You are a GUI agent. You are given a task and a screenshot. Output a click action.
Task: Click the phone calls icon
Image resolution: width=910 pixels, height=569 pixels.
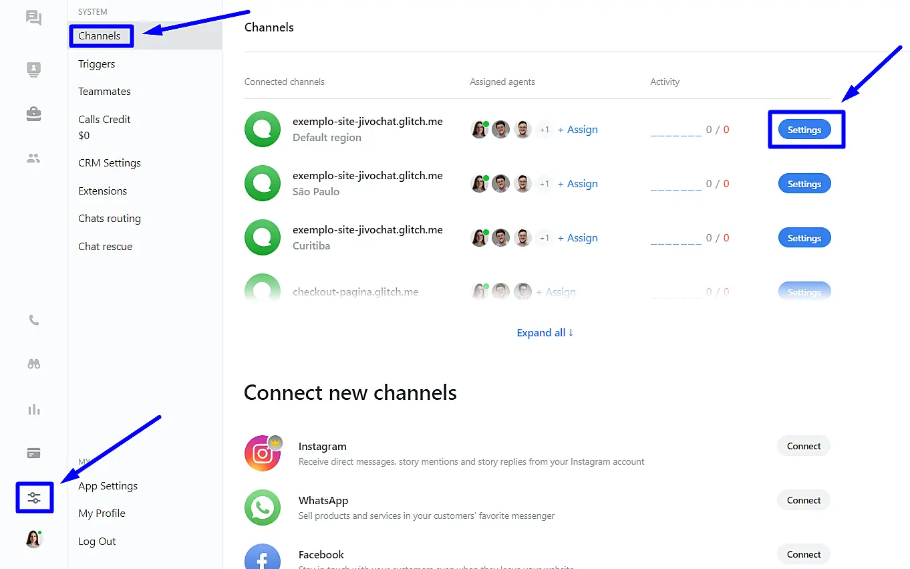(33, 320)
